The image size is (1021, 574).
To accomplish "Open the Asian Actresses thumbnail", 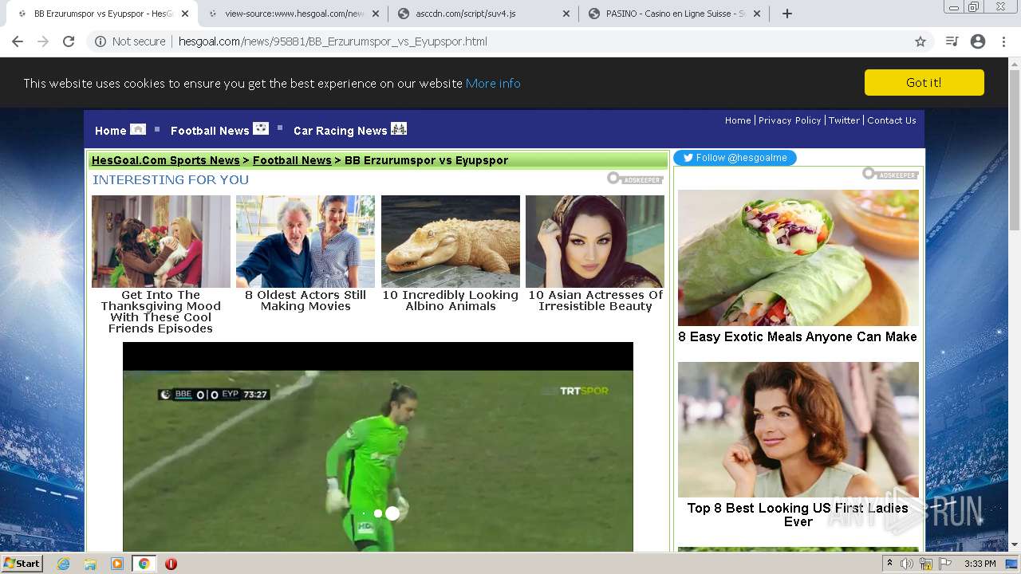I will point(595,242).
